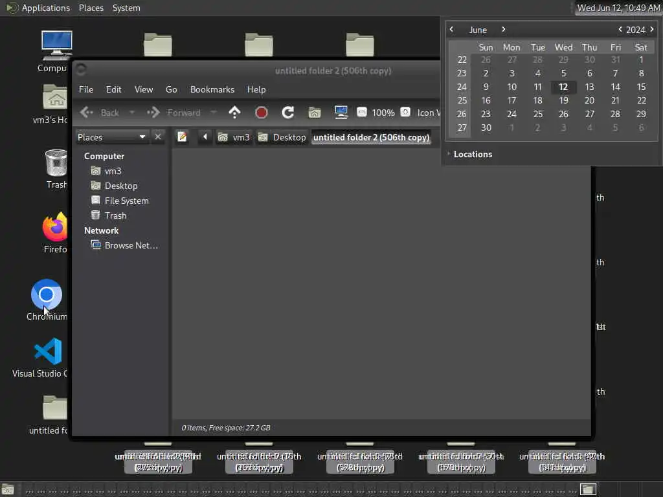Expand the Locations section
The image size is (663, 497).
click(x=470, y=154)
